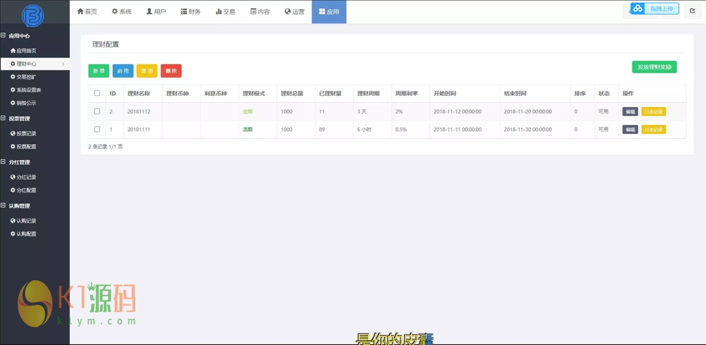Open the 首页 home tab

tap(87, 12)
